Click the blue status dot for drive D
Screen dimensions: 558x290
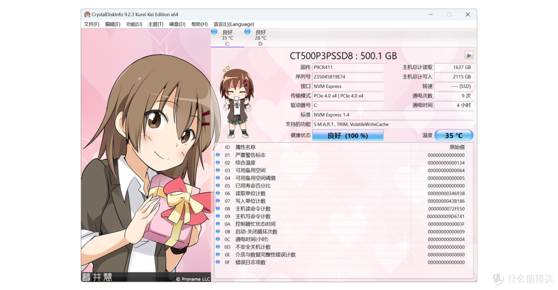(247, 32)
